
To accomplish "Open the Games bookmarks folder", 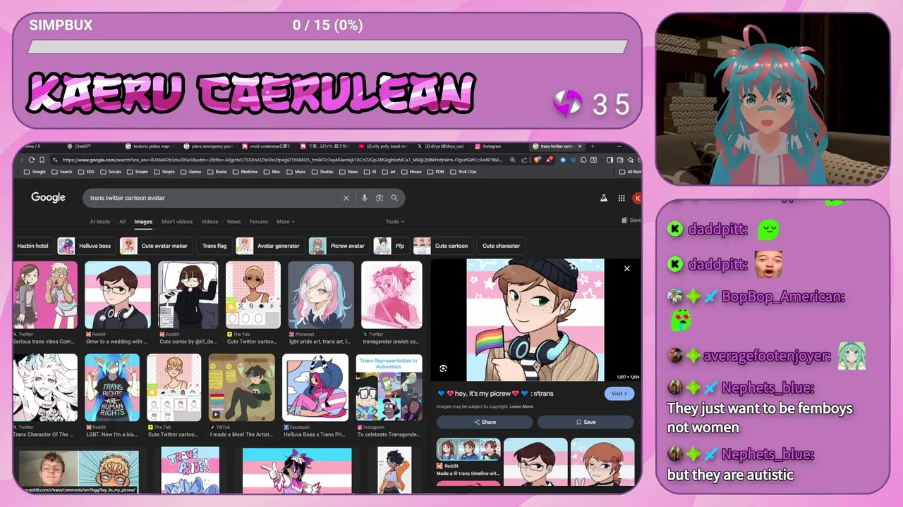I will 191,172.
